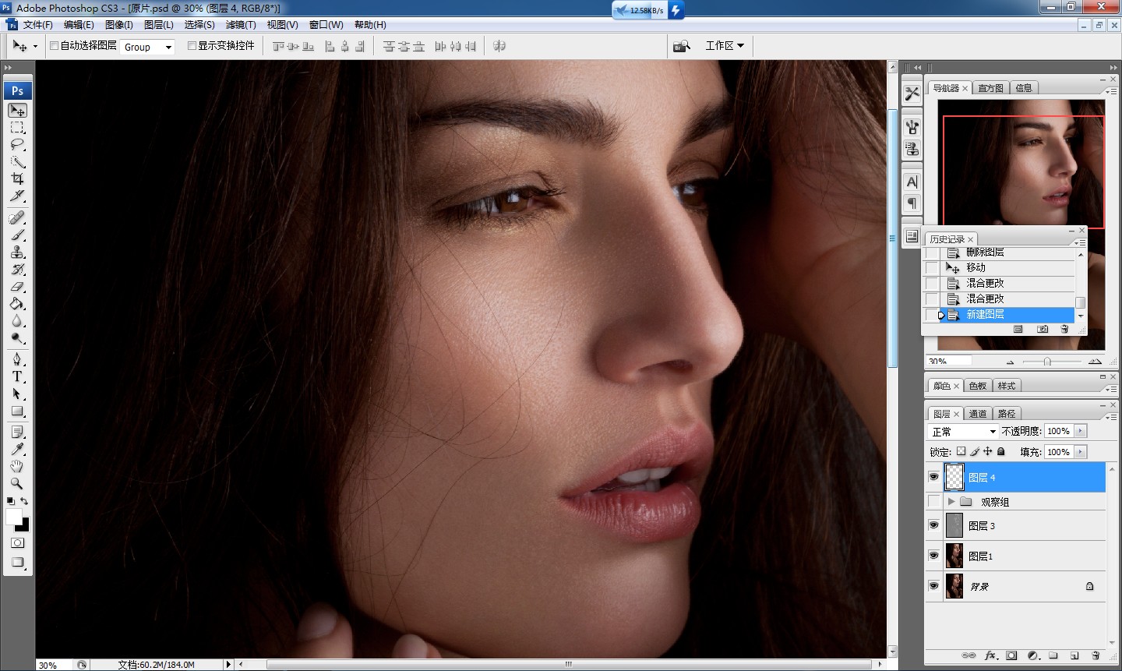Viewport: 1122px width, 671px height.
Task: Select the Zoom tool in the toolbox
Action: point(17,483)
